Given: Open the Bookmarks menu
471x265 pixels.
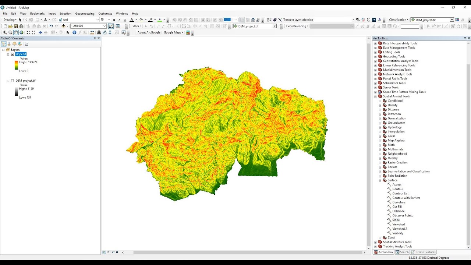Looking at the screenshot, I should [x=37, y=14].
